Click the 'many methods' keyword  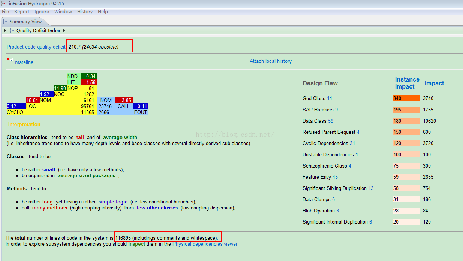pyautogui.click(x=49, y=208)
